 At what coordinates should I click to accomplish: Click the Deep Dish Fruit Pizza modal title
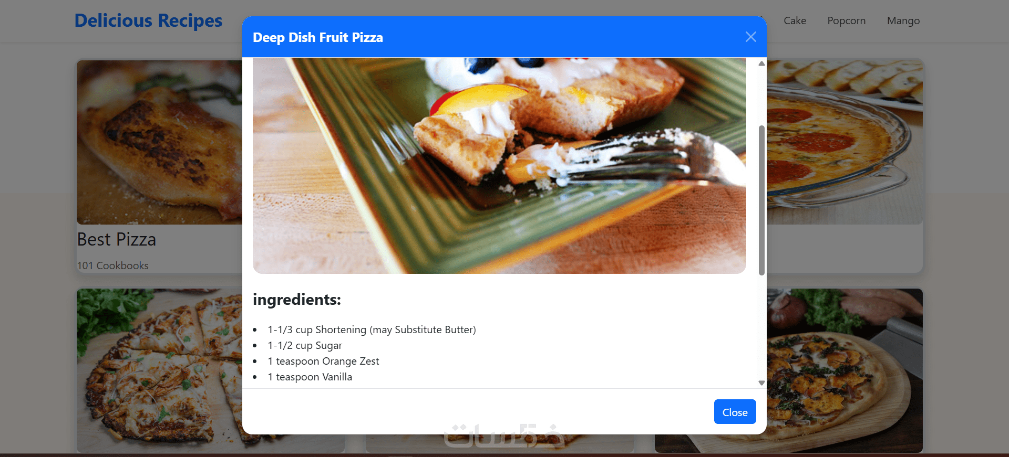click(318, 37)
